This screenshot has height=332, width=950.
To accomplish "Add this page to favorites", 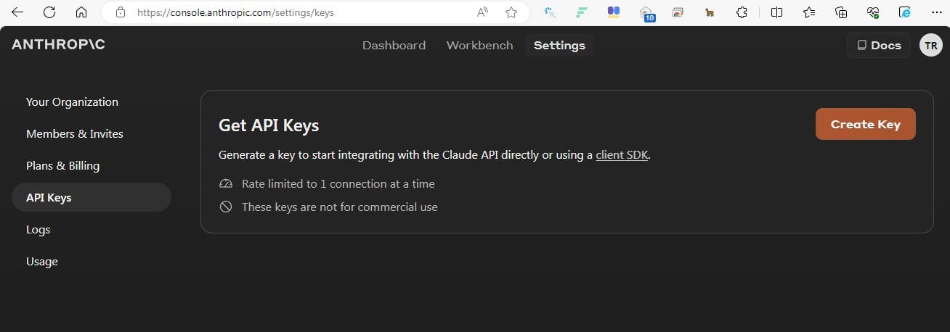I will tap(511, 12).
